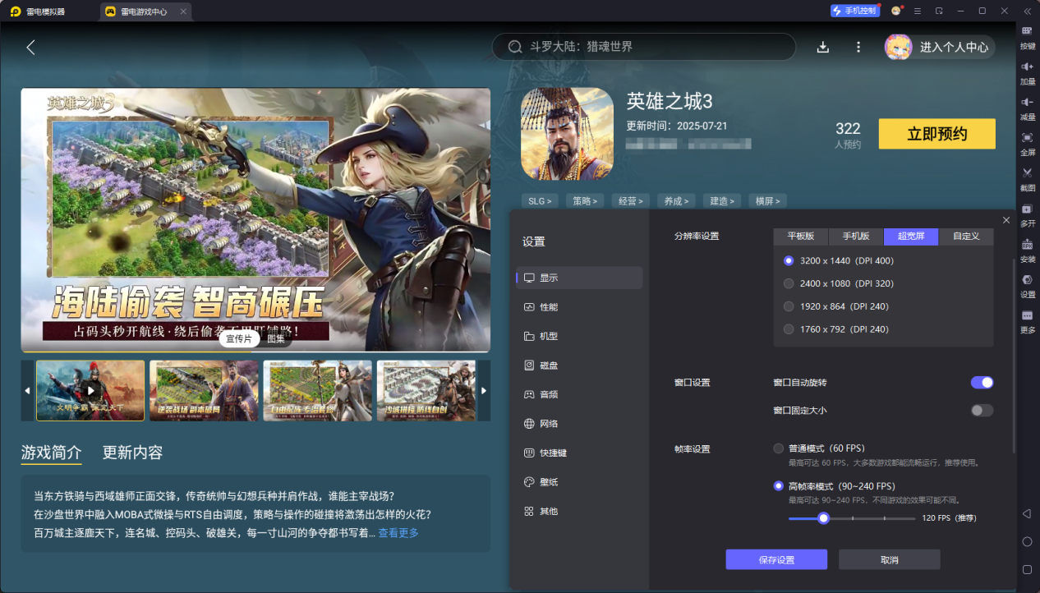Close the settings dialog with X
The image size is (1040, 593).
pos(1006,220)
